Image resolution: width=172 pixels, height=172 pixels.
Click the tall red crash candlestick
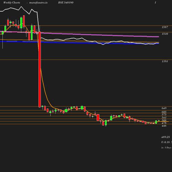pos(40,69)
